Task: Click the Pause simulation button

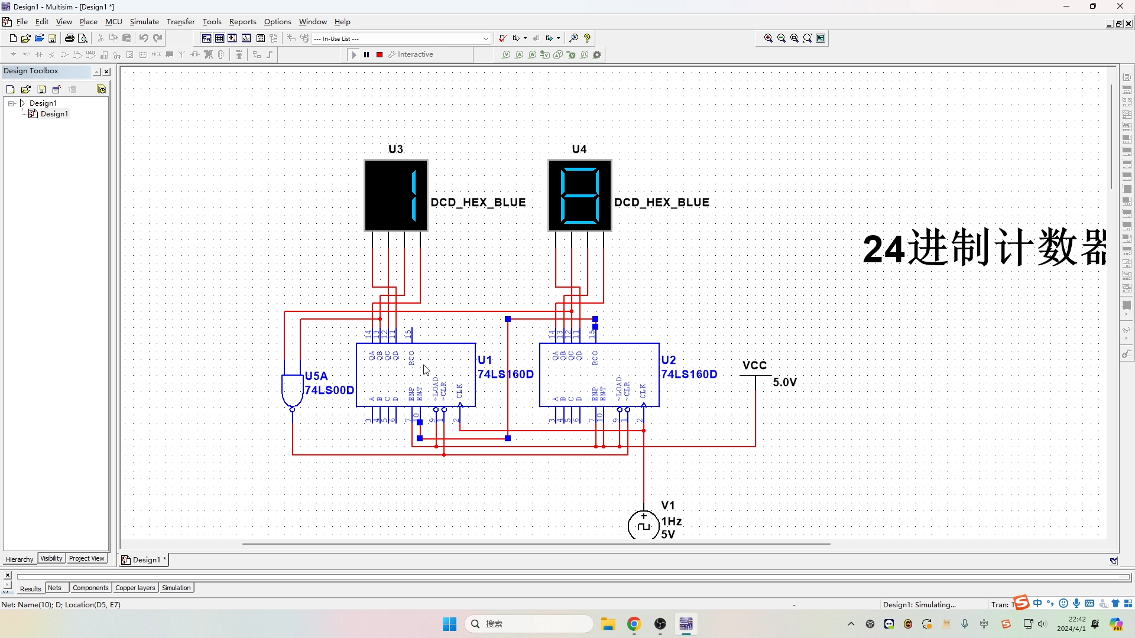Action: (367, 54)
